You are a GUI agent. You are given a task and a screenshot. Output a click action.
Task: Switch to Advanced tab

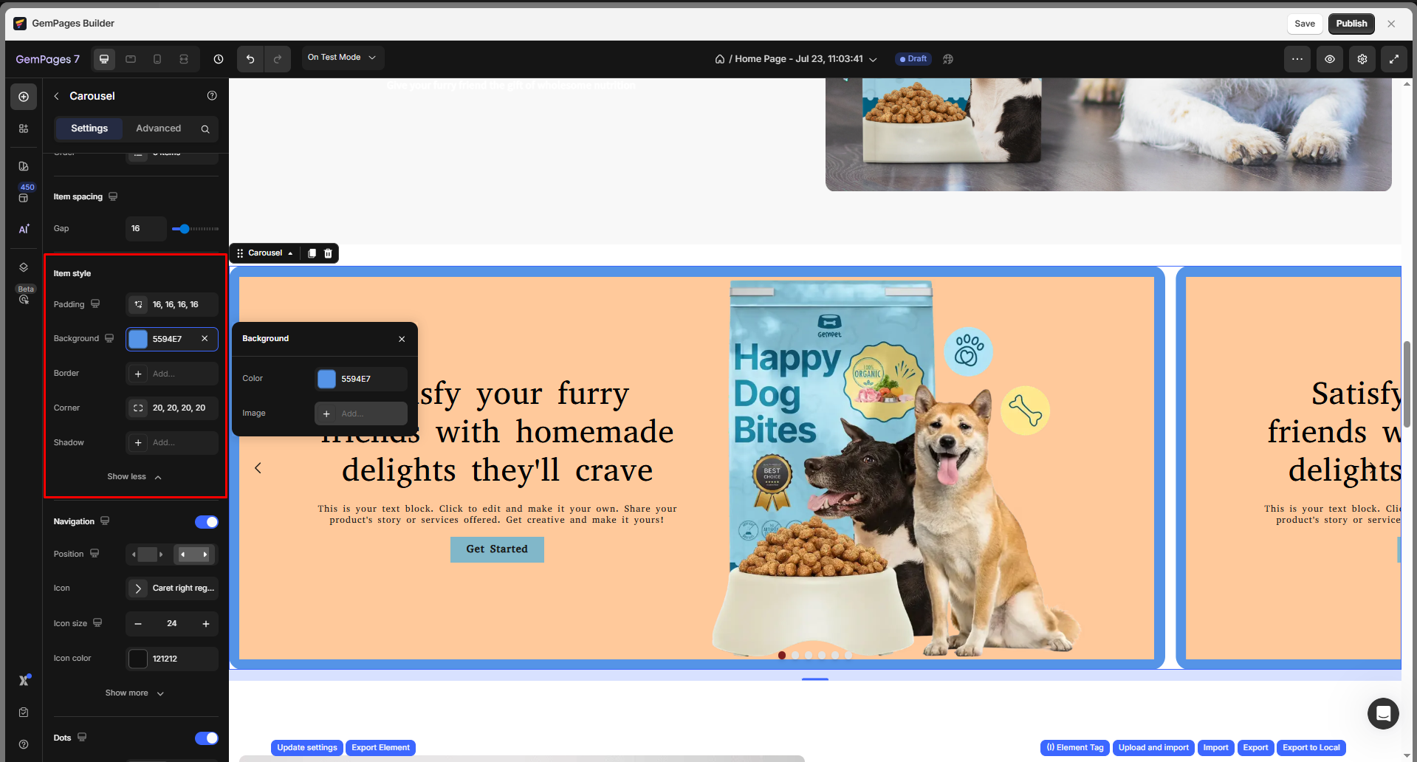pos(158,128)
